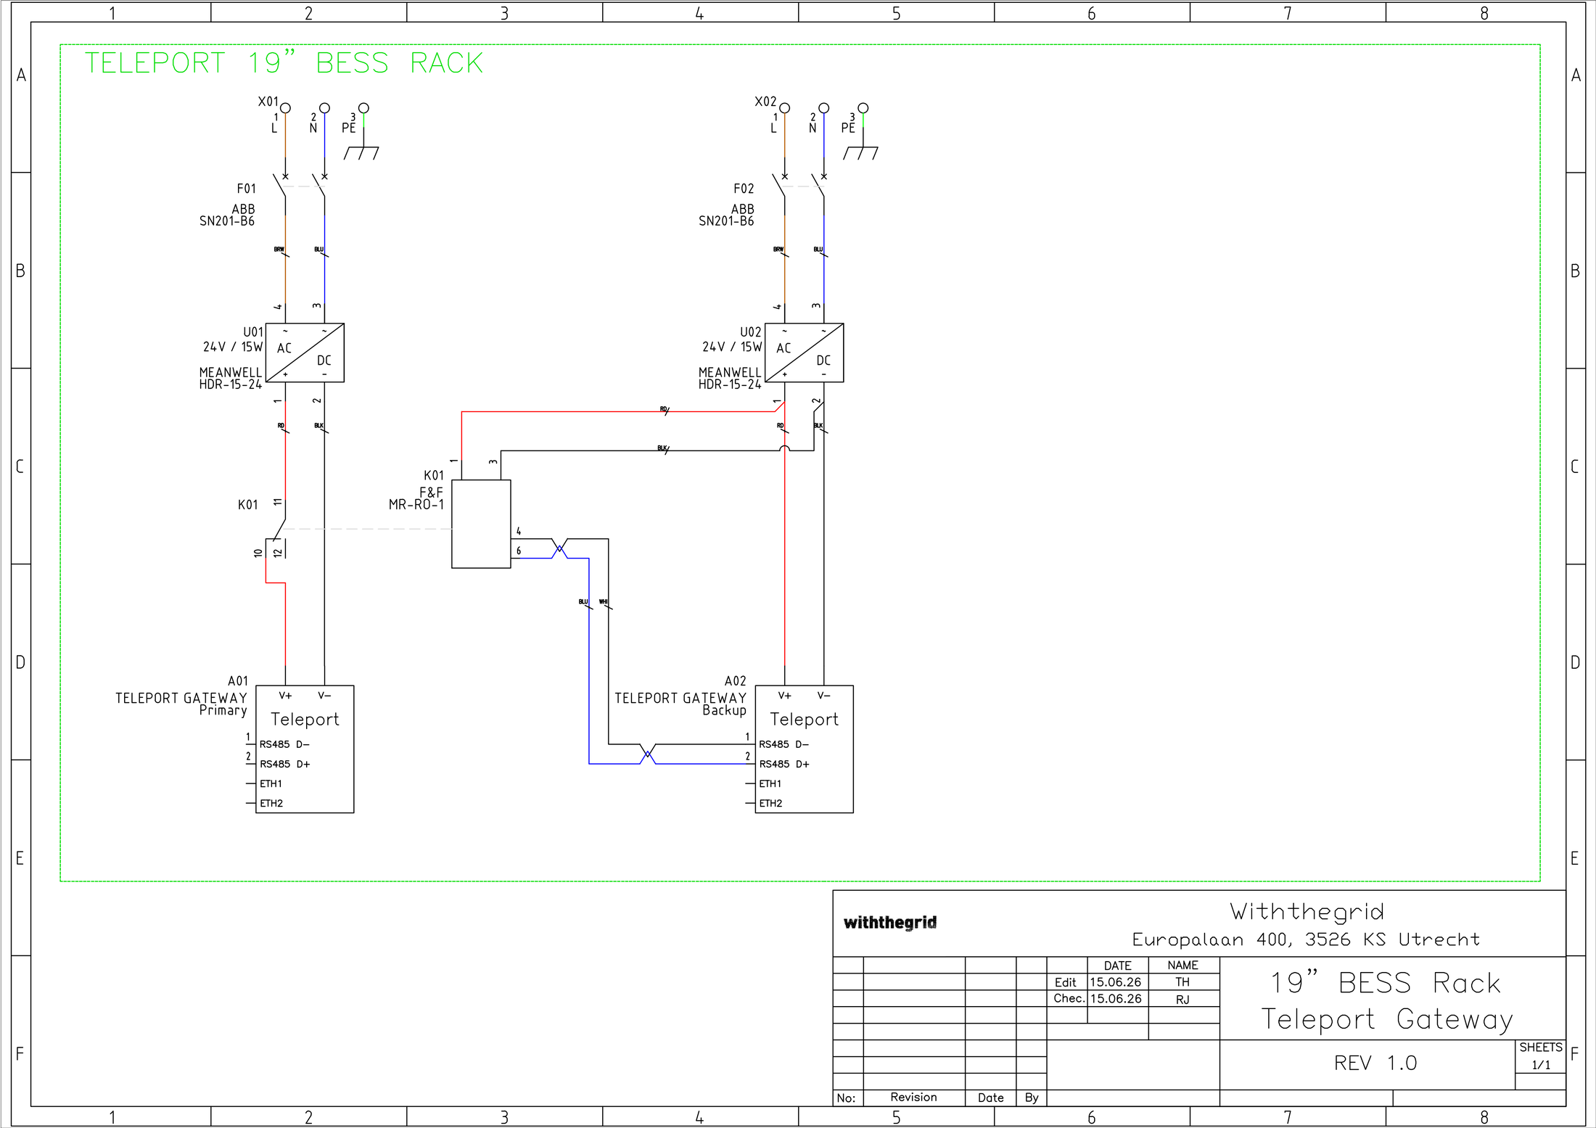The width and height of the screenshot is (1596, 1128).
Task: Click the green title TELEPORT 19" BESS RACK
Action: tap(284, 63)
